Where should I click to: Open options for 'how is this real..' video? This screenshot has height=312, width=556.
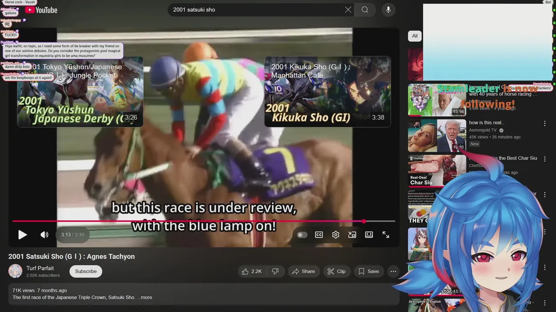(x=545, y=123)
